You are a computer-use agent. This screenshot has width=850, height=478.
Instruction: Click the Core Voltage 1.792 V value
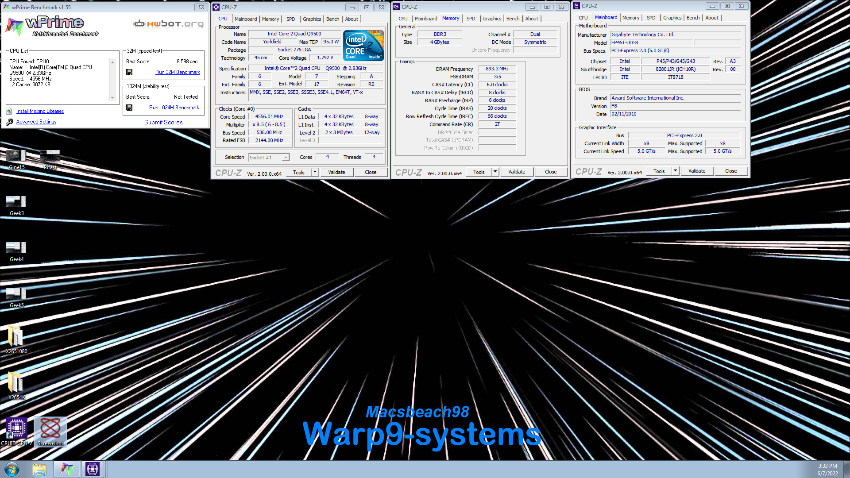tap(325, 58)
